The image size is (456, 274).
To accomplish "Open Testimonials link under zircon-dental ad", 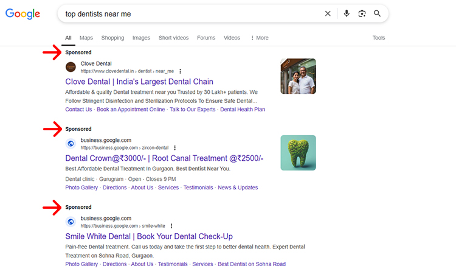I will (x=198, y=188).
